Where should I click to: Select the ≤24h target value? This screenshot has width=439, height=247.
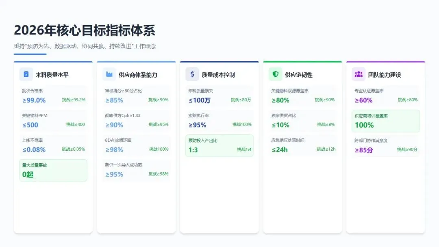[x=280, y=149]
